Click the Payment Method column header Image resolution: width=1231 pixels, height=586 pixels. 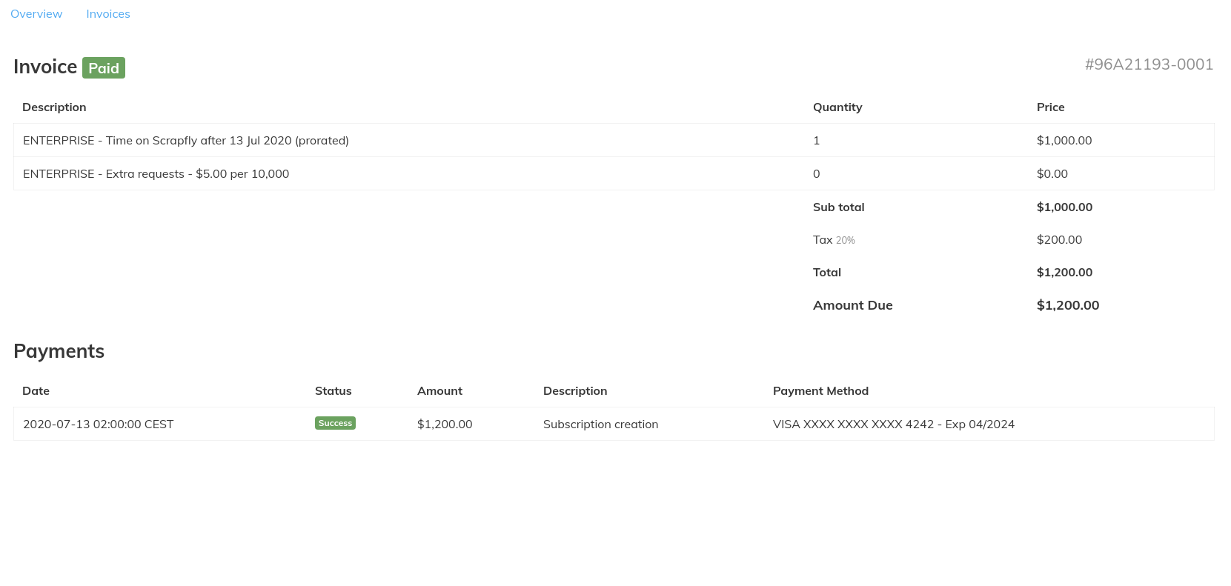tap(820, 391)
